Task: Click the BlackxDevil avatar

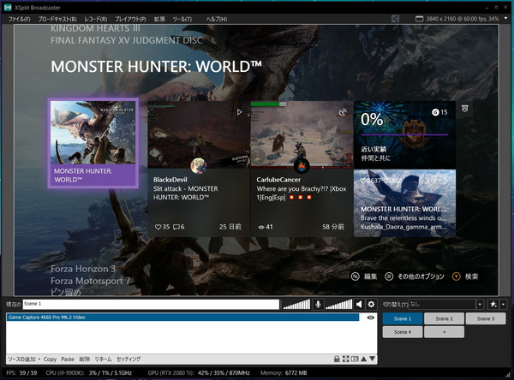Action: (199, 165)
